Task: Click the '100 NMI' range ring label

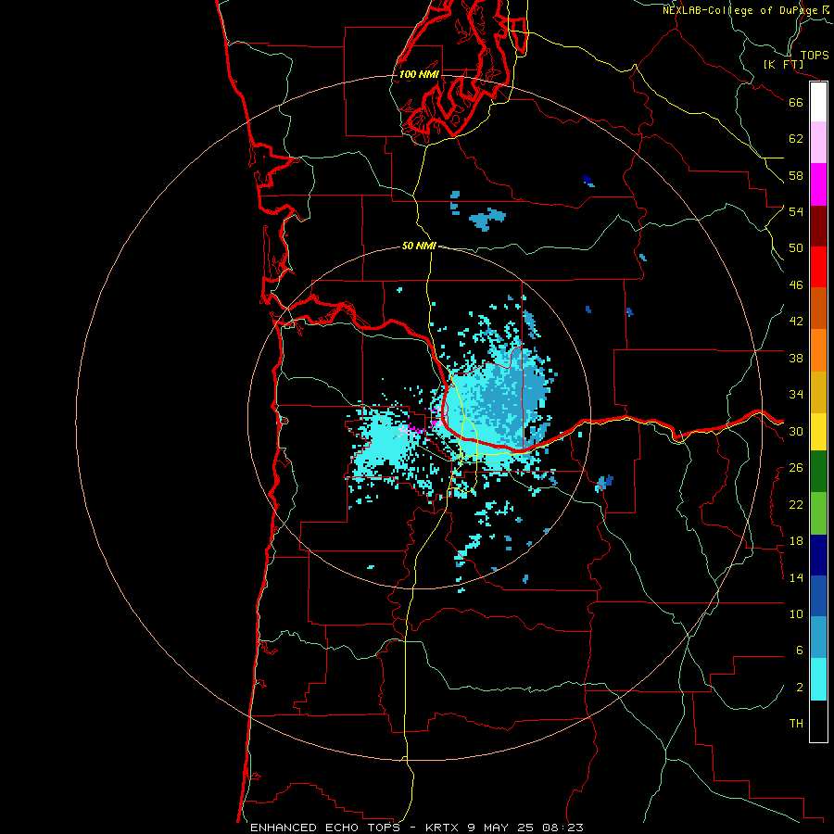Action: point(419,74)
